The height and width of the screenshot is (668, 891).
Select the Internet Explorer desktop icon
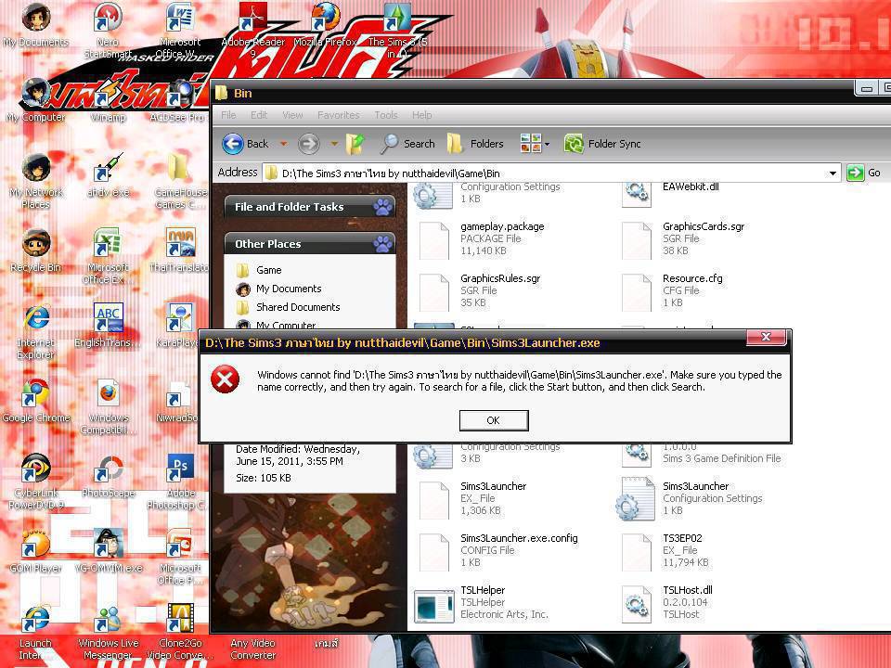click(x=36, y=332)
